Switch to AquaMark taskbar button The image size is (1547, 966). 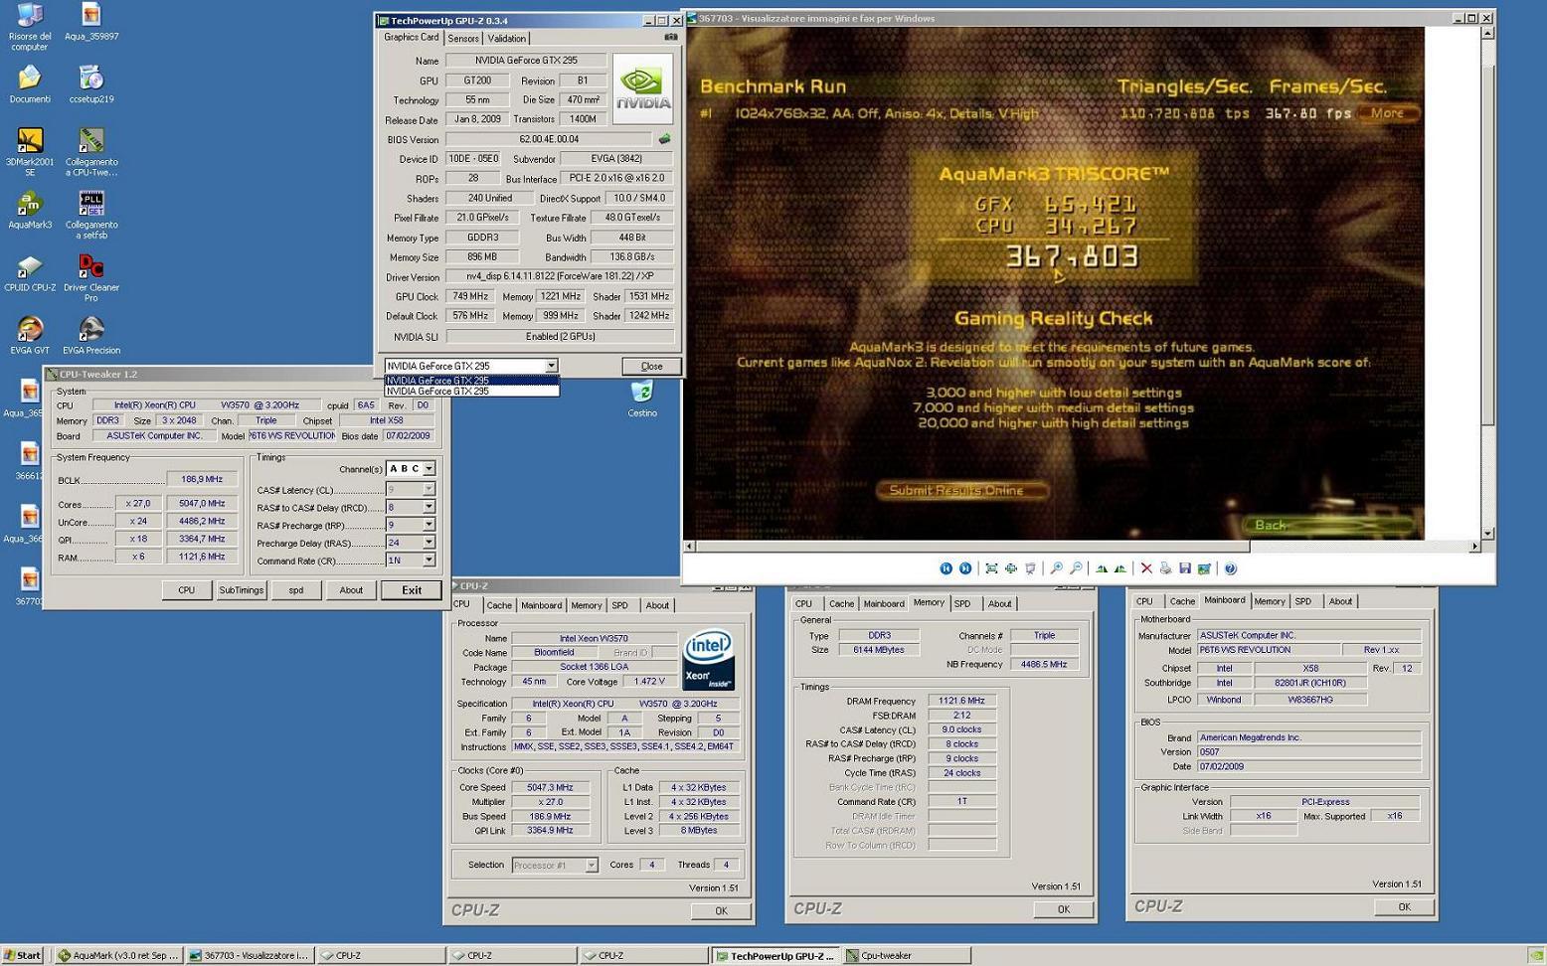coord(117,955)
